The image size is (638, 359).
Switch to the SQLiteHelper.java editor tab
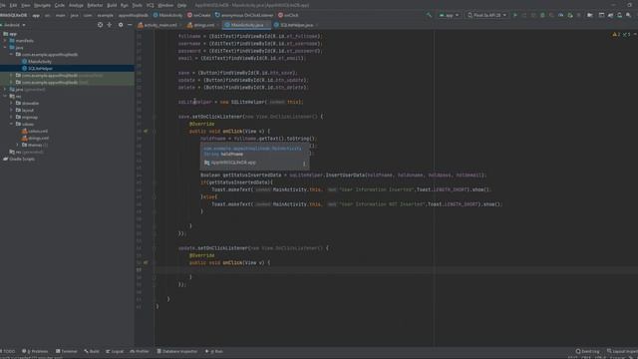click(296, 25)
